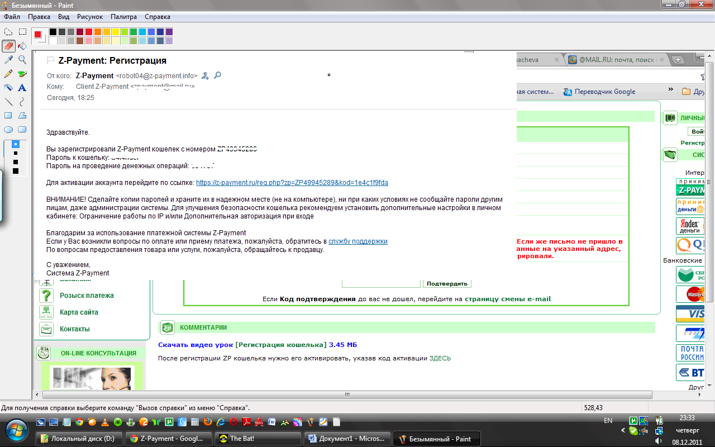Click the foreground/background color indicator box
Image resolution: width=715 pixels, height=447 pixels.
click(39, 36)
